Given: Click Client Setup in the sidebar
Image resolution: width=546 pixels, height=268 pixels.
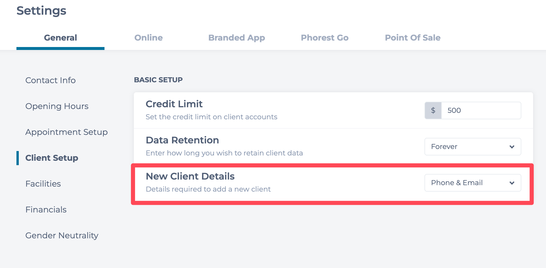Looking at the screenshot, I should (52, 158).
